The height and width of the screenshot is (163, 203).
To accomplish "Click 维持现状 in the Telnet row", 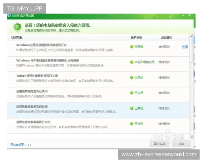I will coord(164,78).
